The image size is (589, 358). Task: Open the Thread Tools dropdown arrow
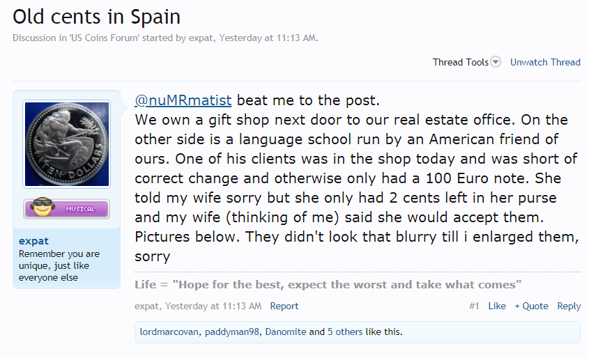click(x=496, y=61)
